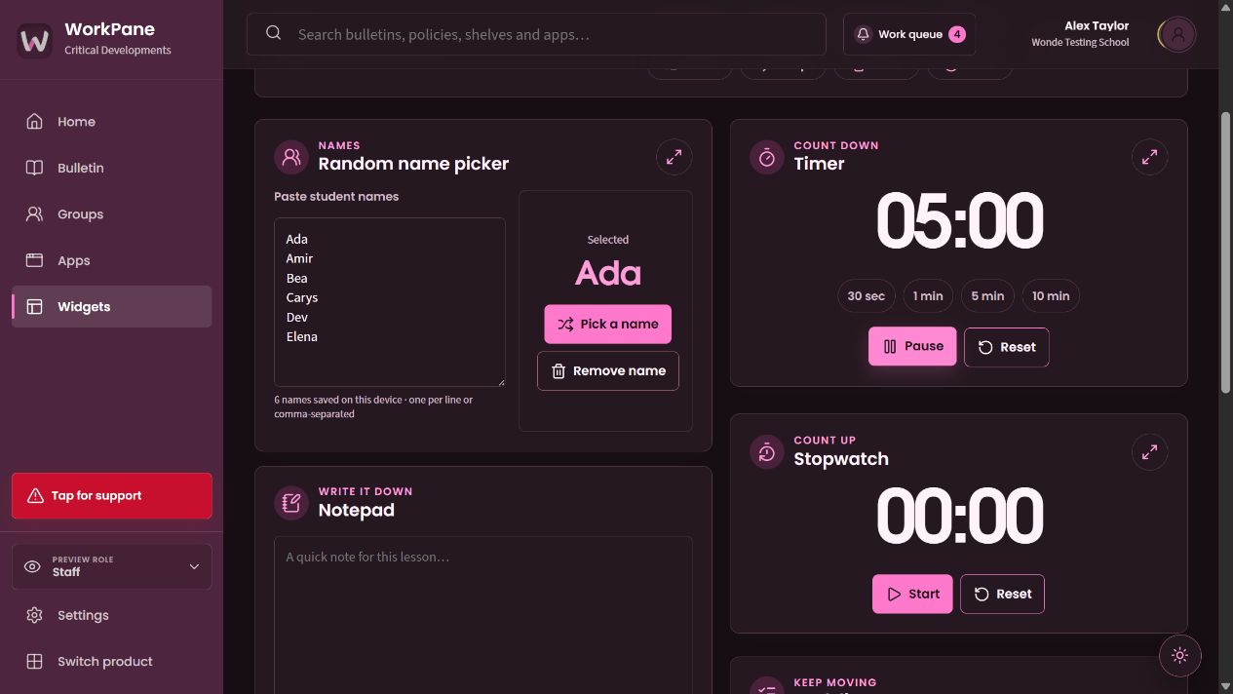
Task: Click the WorkPane logo icon
Action: tap(35, 40)
